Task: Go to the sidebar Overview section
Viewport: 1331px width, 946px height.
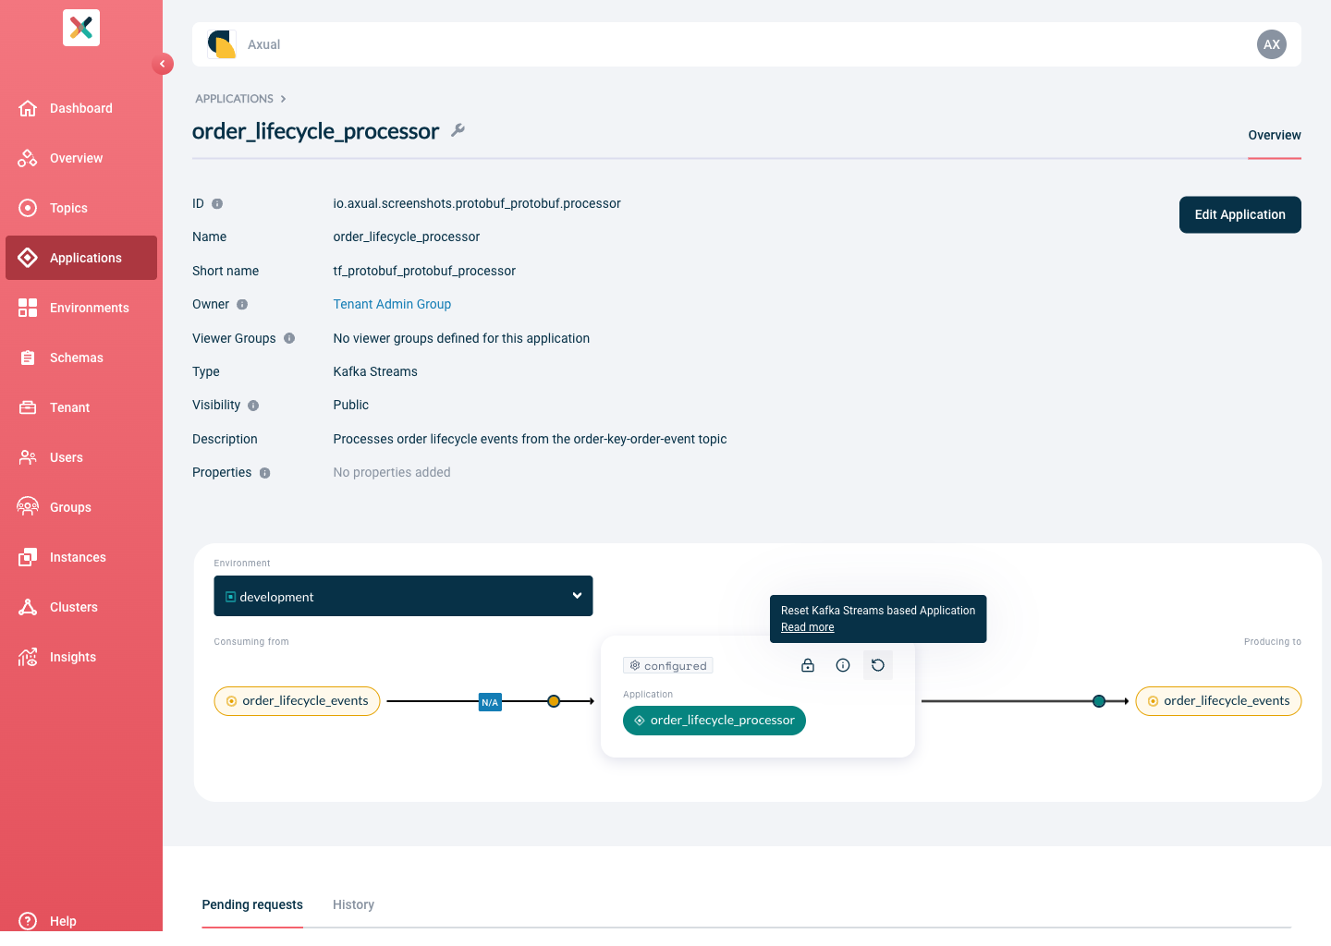Action: point(81,158)
